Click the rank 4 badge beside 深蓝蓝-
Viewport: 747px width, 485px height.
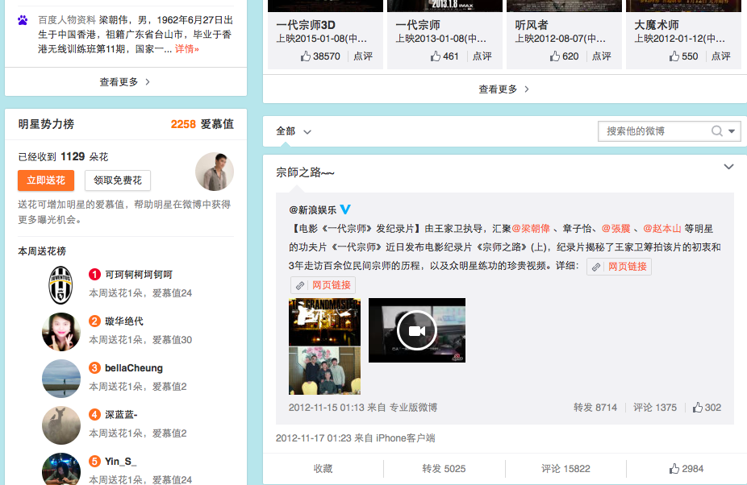coord(95,415)
